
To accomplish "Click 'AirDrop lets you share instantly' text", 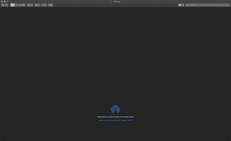I will pos(115,117).
